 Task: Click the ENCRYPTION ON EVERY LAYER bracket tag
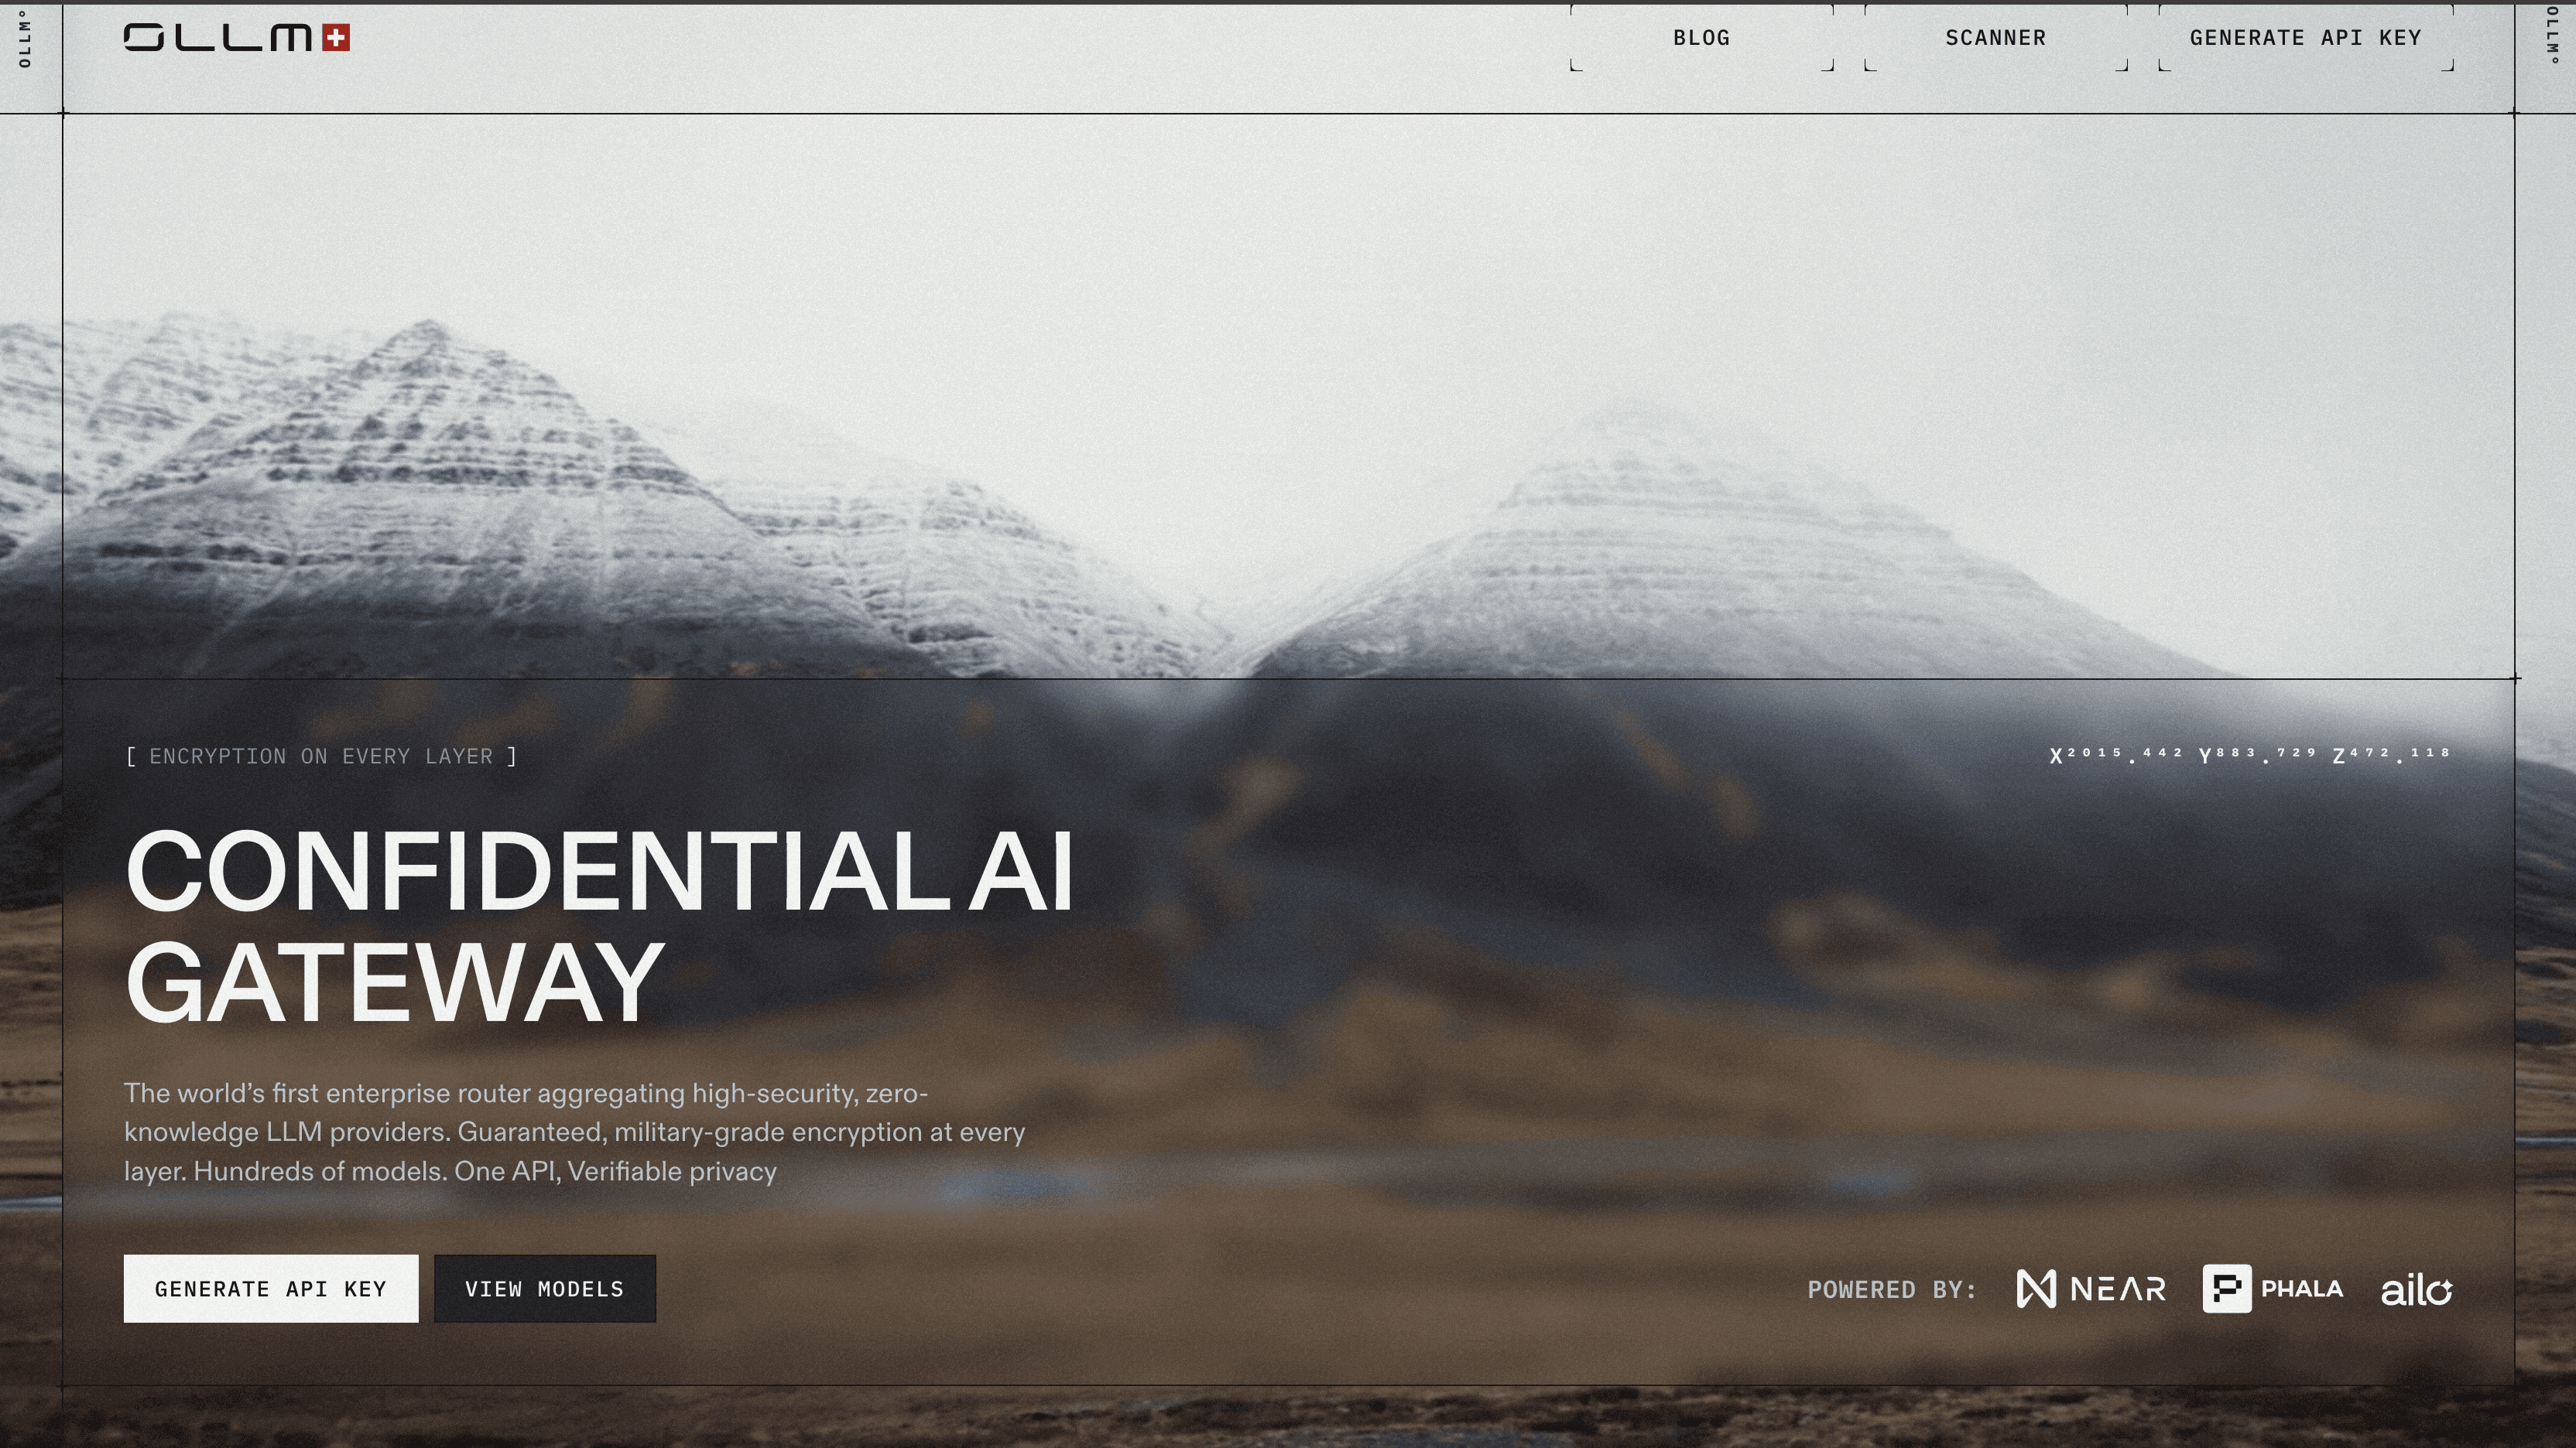pyautogui.click(x=321, y=756)
